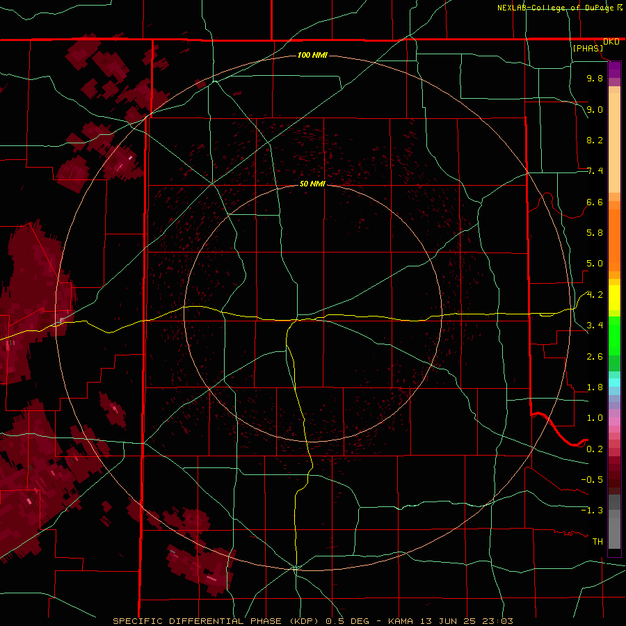Click the -0.5 scale label

tap(592, 480)
